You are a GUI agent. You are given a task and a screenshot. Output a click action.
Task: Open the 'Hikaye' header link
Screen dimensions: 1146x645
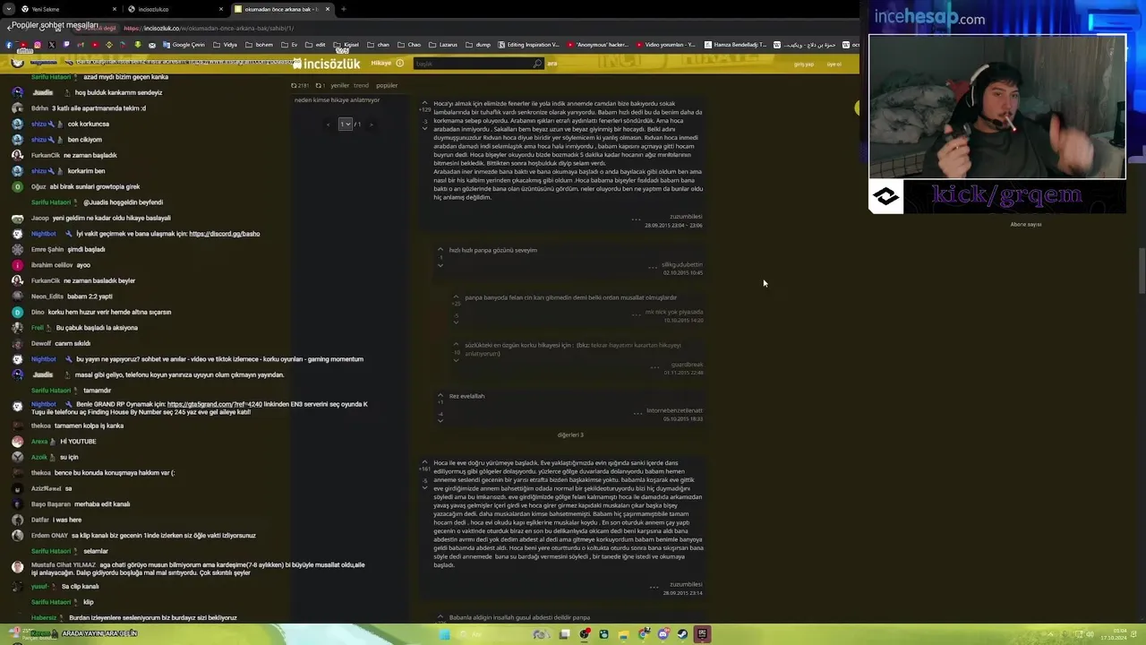pyautogui.click(x=381, y=64)
